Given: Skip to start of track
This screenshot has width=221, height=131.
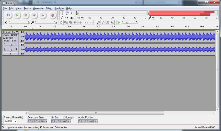Looking at the screenshot, I should (34, 15).
